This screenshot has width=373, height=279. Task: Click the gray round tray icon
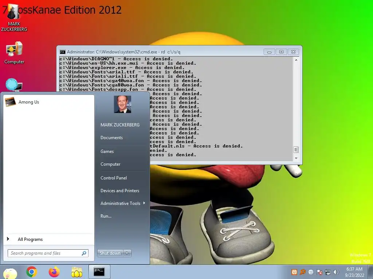(311, 272)
